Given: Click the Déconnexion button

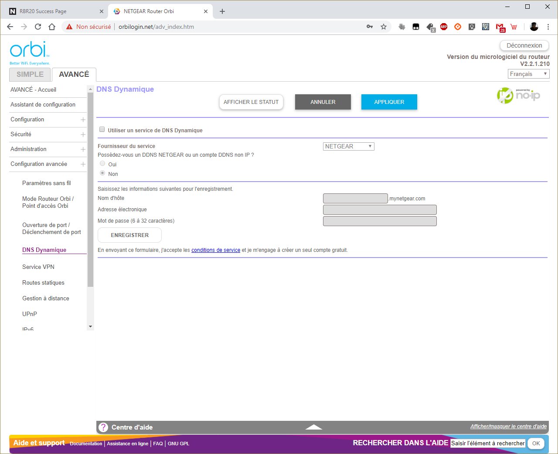Looking at the screenshot, I should pyautogui.click(x=524, y=45).
